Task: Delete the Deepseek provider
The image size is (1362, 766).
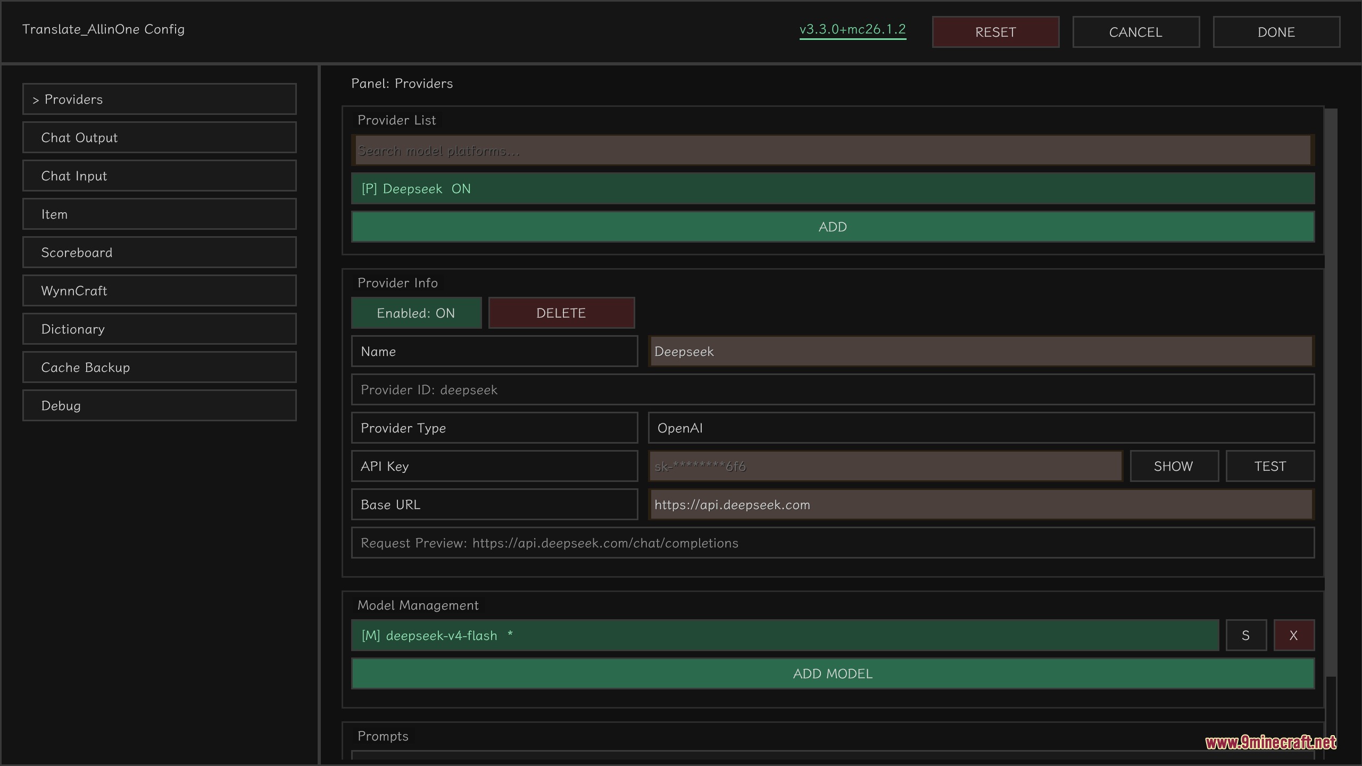Action: (x=561, y=313)
